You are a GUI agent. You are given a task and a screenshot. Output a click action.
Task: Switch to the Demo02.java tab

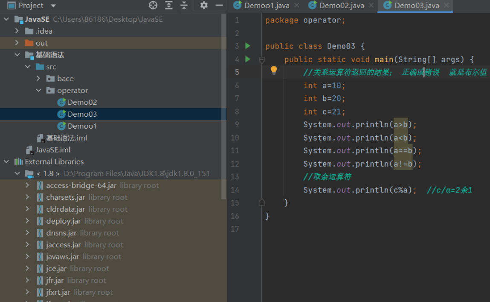pos(341,6)
